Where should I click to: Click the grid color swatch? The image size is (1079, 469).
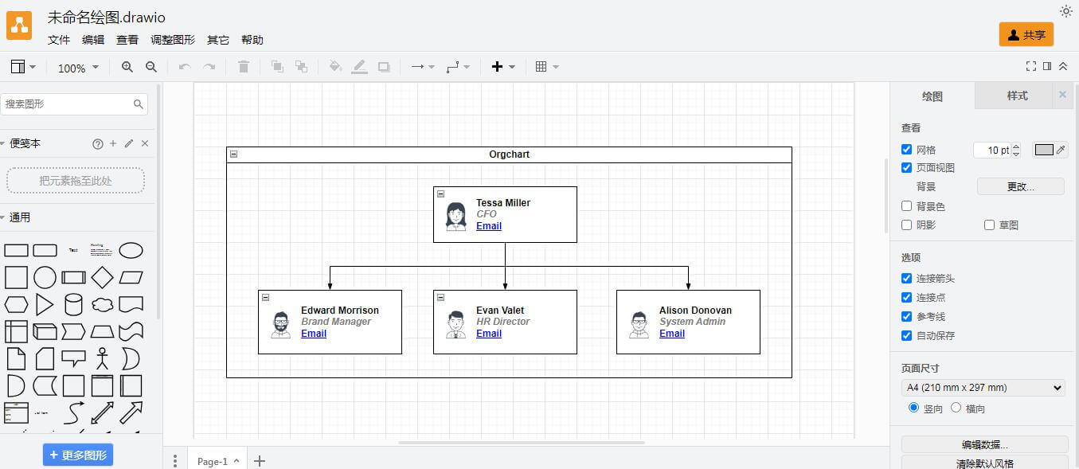point(1044,150)
